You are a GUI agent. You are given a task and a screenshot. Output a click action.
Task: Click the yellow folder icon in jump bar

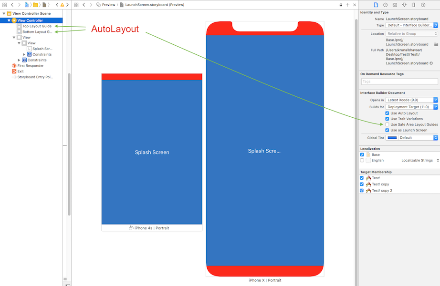point(35,5)
